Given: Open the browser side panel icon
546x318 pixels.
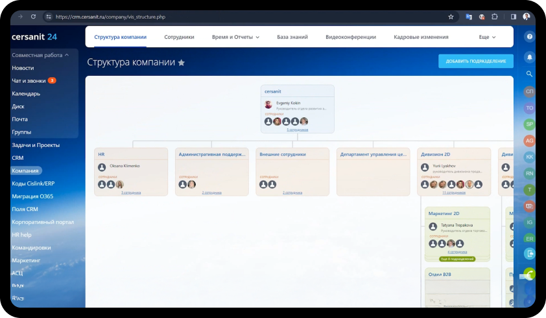Looking at the screenshot, I should (x=513, y=17).
